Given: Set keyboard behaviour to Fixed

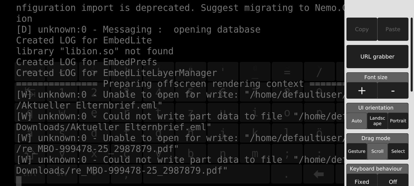Looking at the screenshot, I should pos(362,182).
